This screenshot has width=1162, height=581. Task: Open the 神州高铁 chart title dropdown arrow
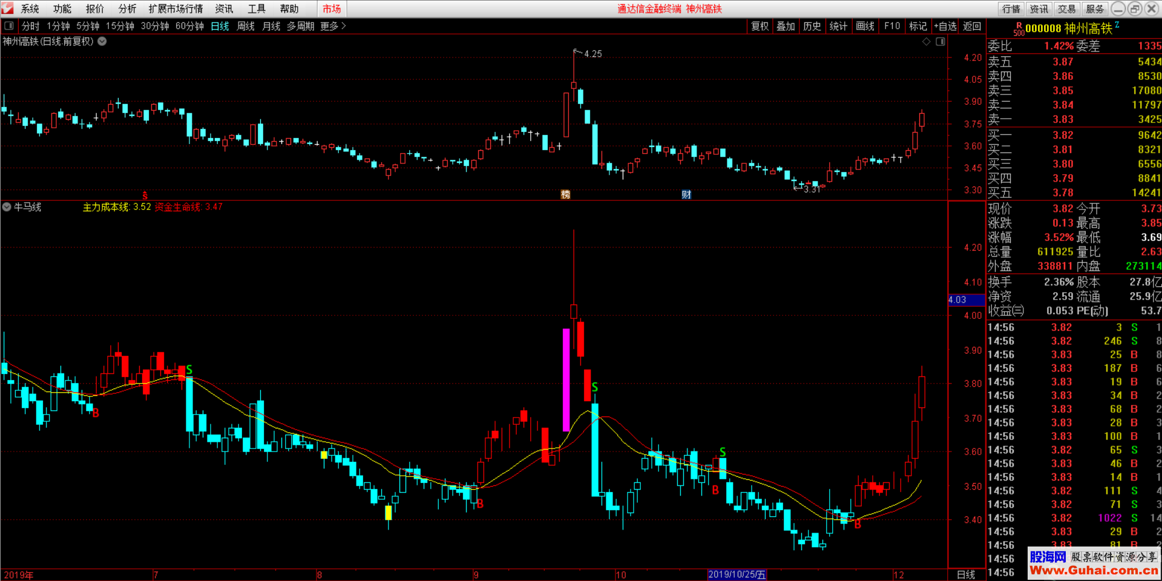point(102,42)
